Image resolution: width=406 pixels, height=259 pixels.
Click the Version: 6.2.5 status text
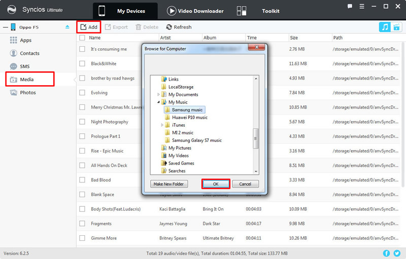(x=16, y=253)
